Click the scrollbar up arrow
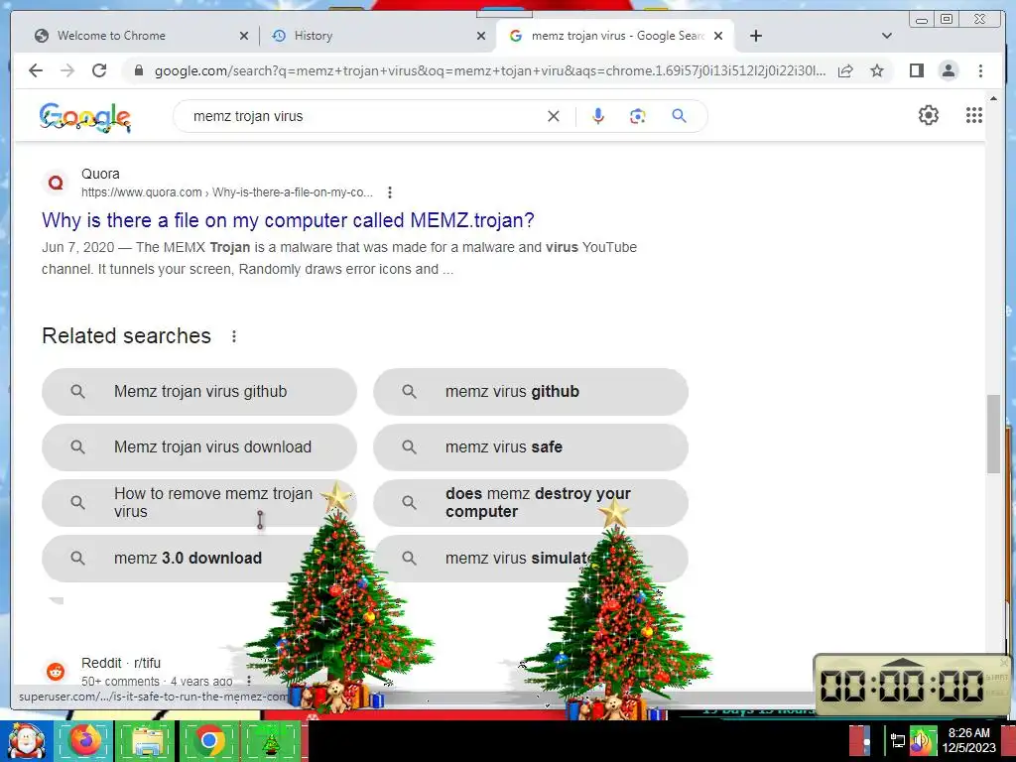Viewport: 1016px width, 762px height. [x=993, y=98]
